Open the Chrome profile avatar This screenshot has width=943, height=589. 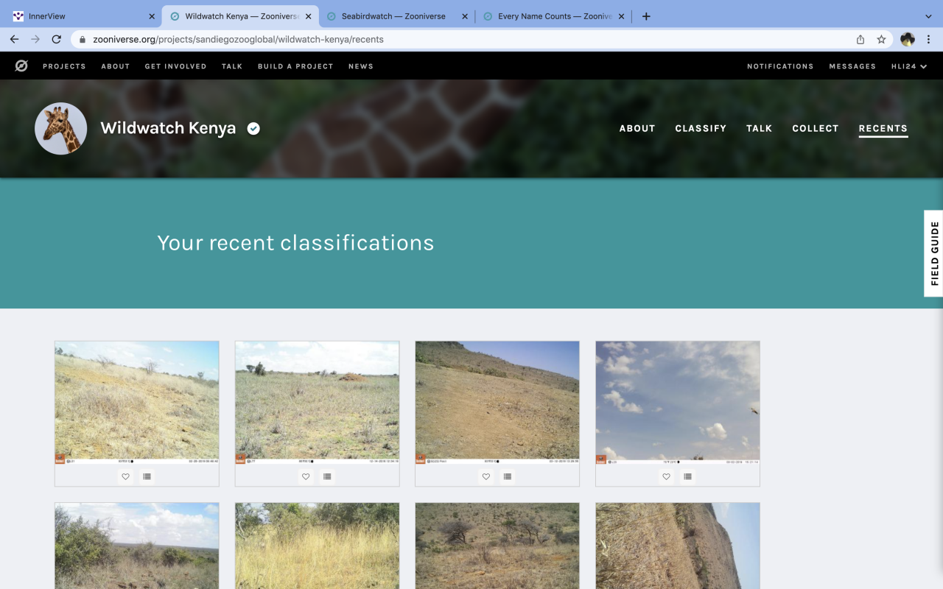tap(908, 39)
